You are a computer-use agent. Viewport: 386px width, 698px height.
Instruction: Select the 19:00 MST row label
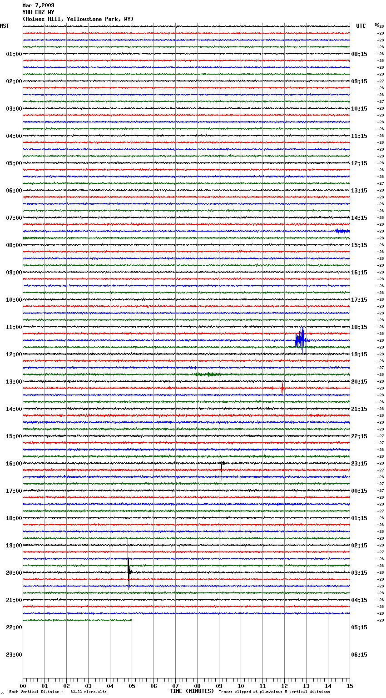(x=14, y=546)
